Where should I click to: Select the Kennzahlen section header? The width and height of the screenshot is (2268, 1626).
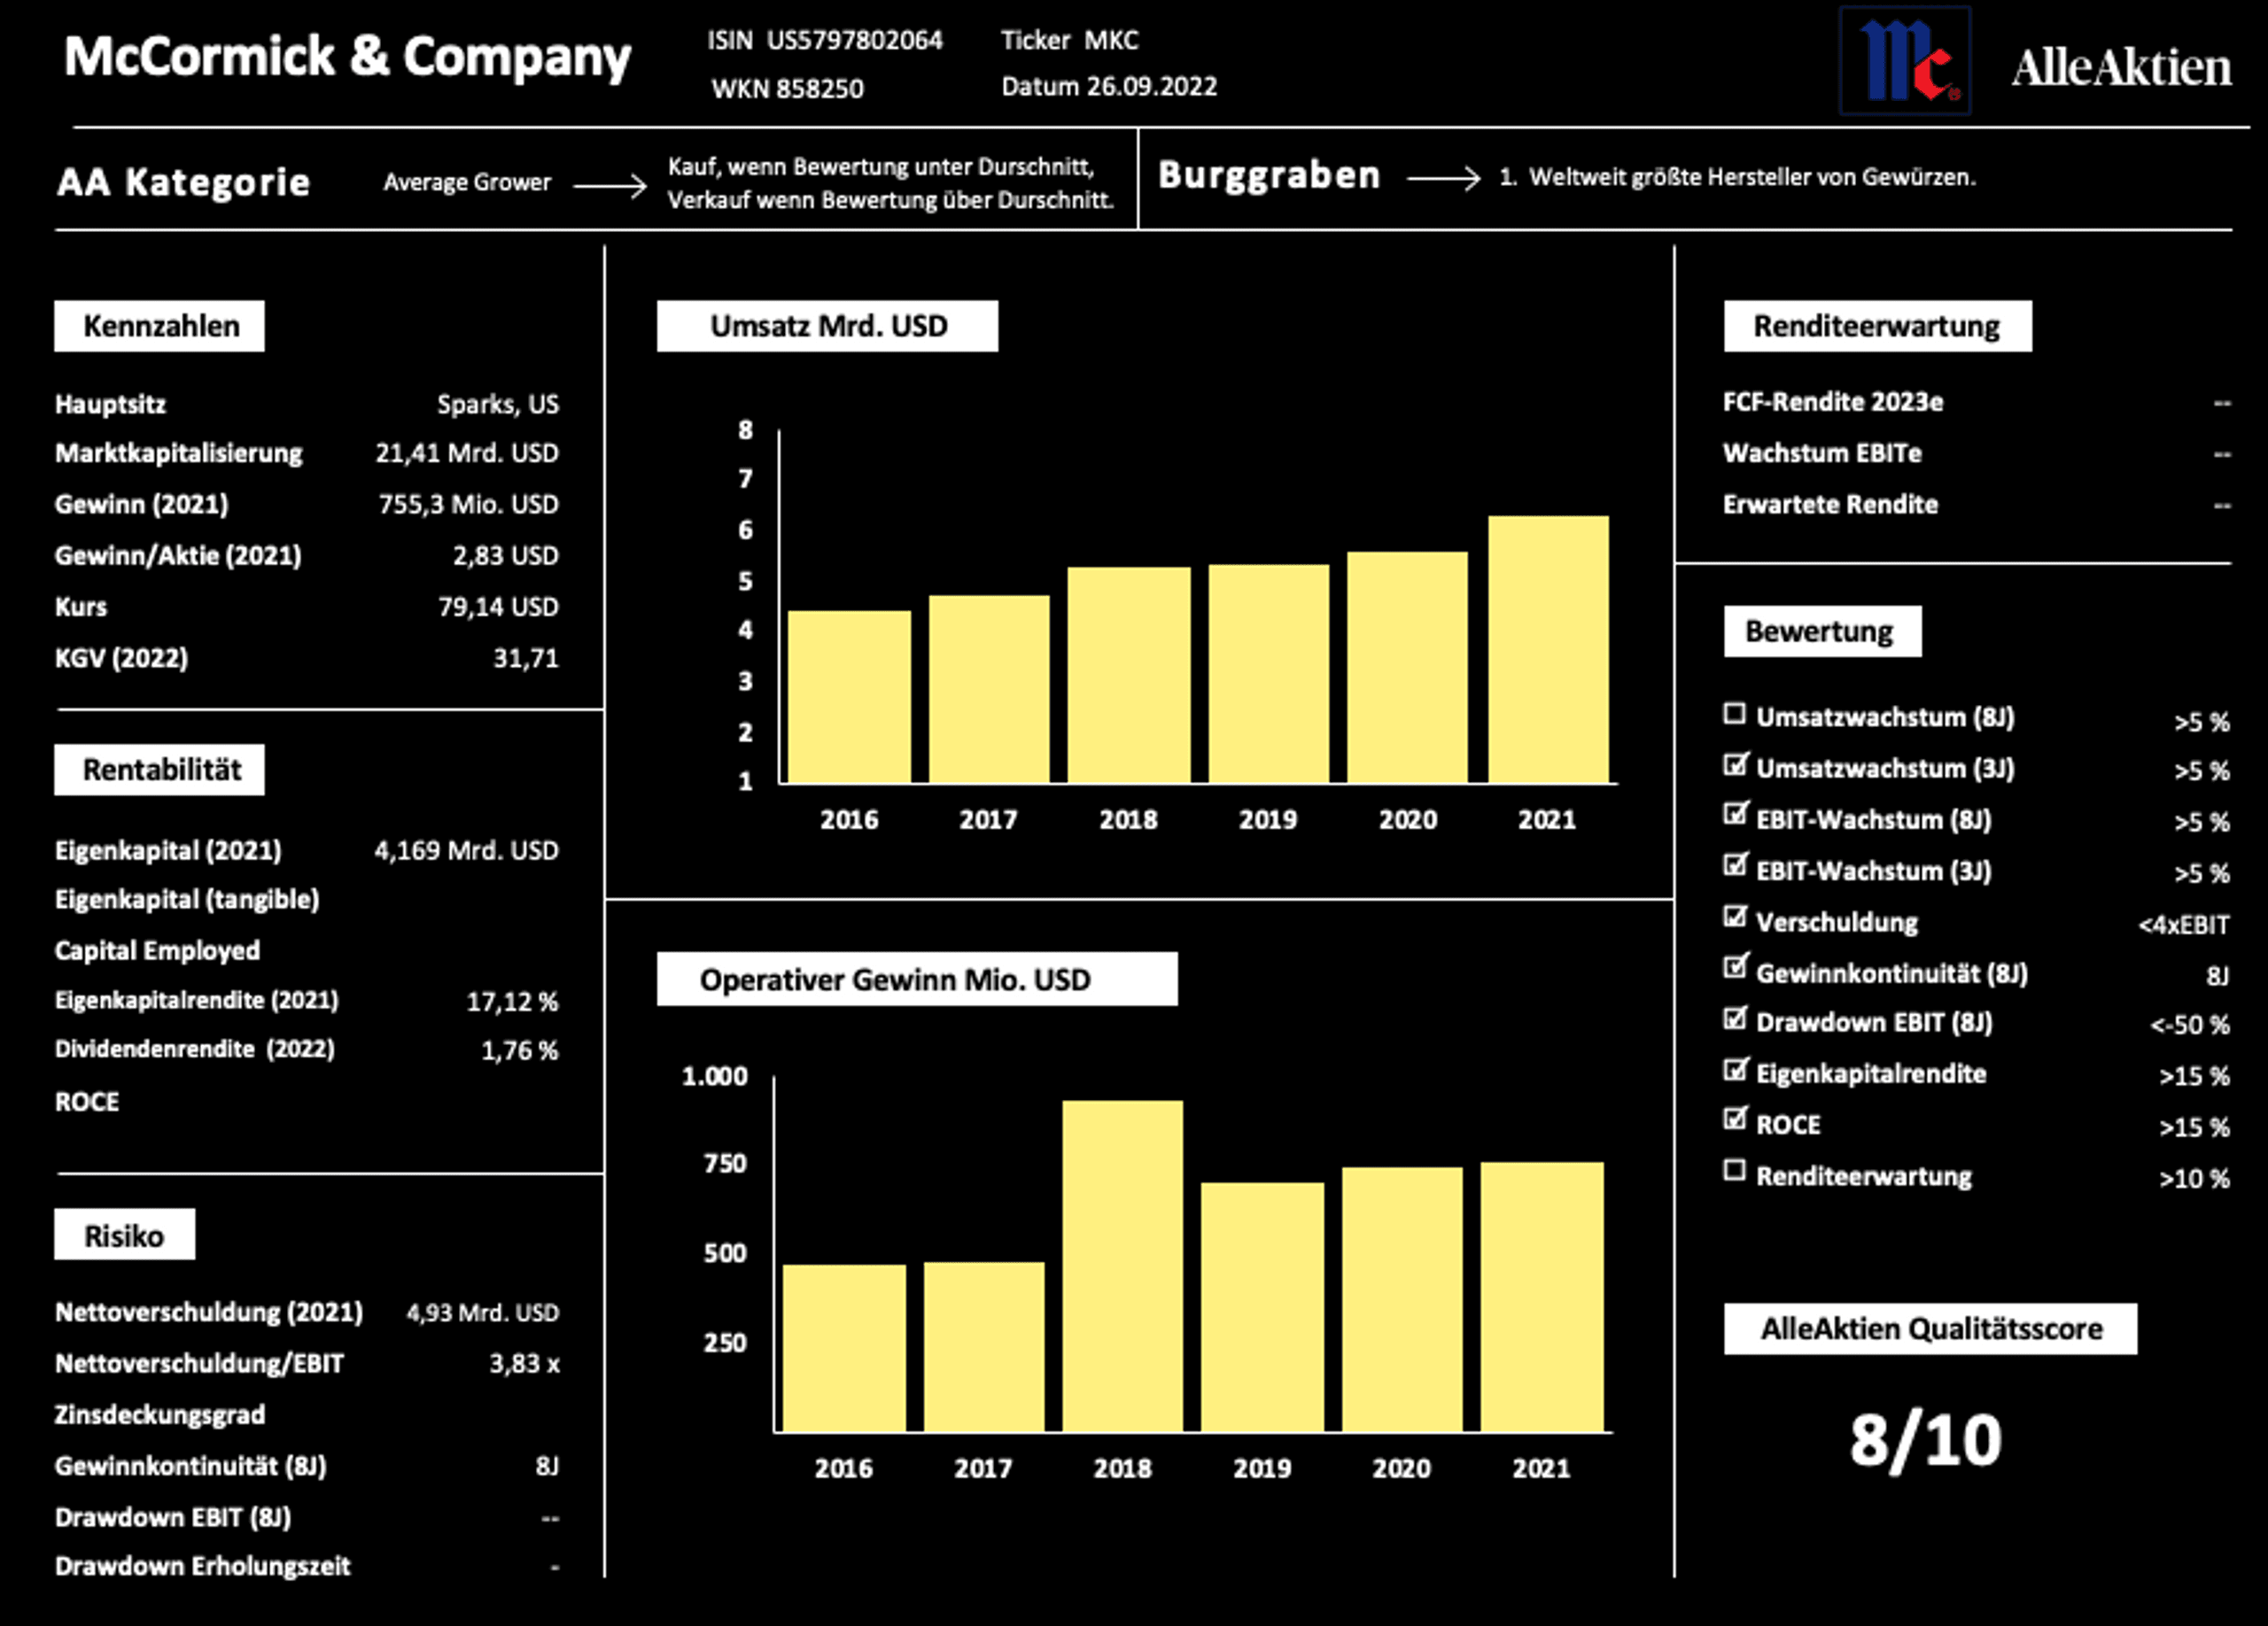tap(160, 326)
